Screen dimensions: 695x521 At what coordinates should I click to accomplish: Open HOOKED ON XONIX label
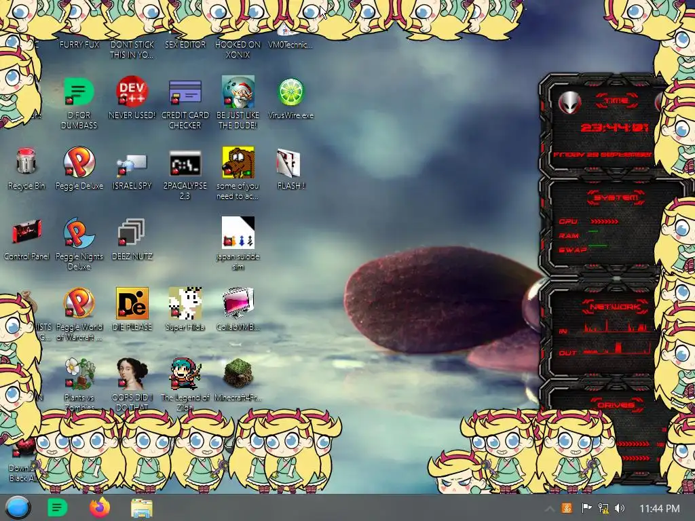[238, 50]
